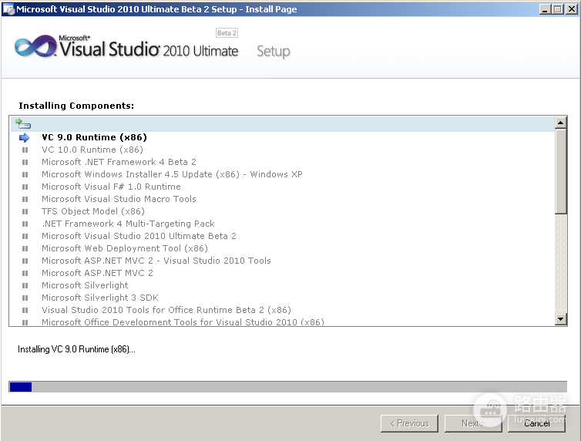Click the pending icon beside Tools for Office Runtime
Screen dimensions: 581x441
click(x=25, y=310)
